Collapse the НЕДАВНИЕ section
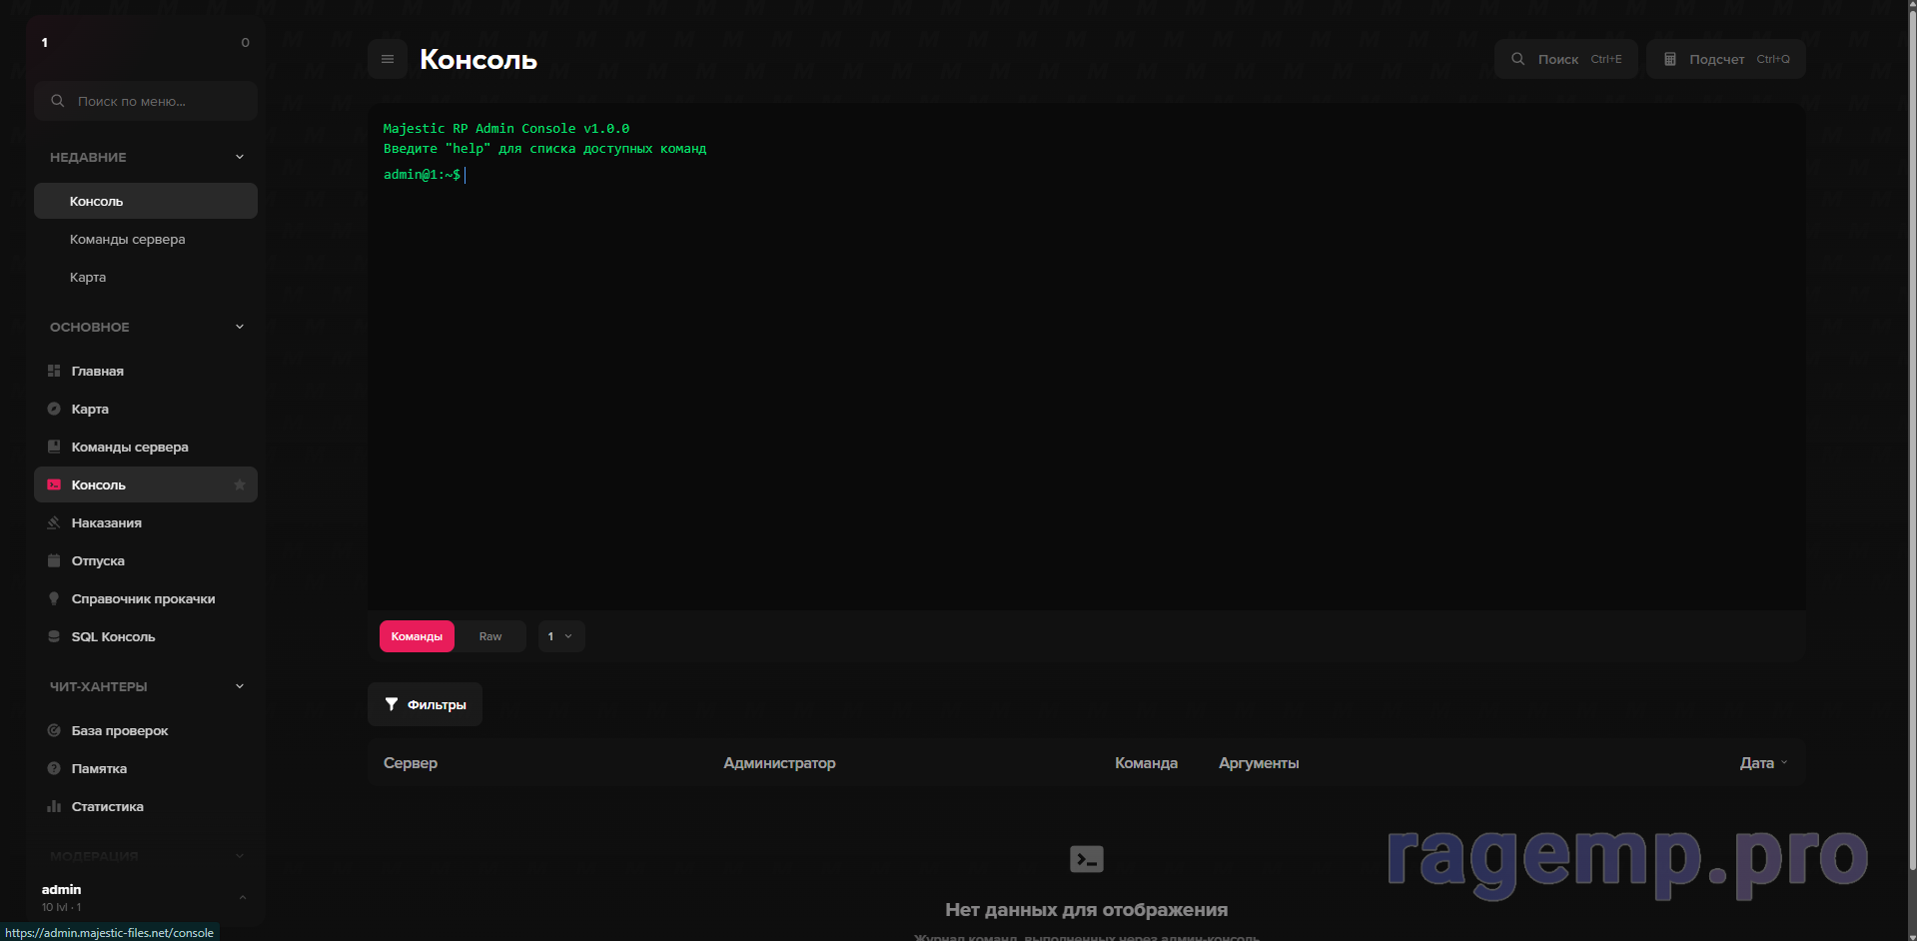The width and height of the screenshot is (1917, 941). click(240, 157)
